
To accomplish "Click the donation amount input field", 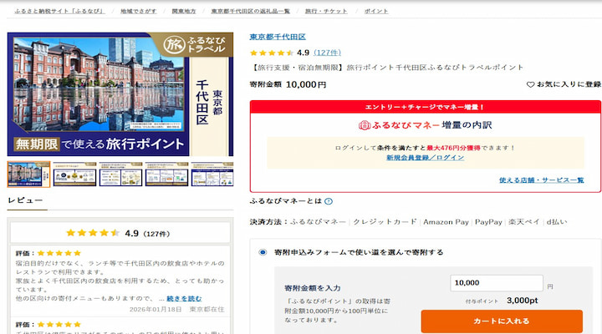I will point(497,283).
